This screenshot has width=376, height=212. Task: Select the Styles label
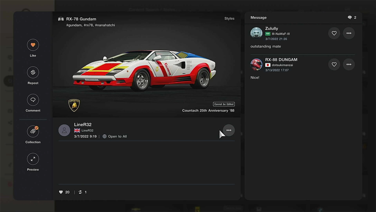pyautogui.click(x=229, y=18)
